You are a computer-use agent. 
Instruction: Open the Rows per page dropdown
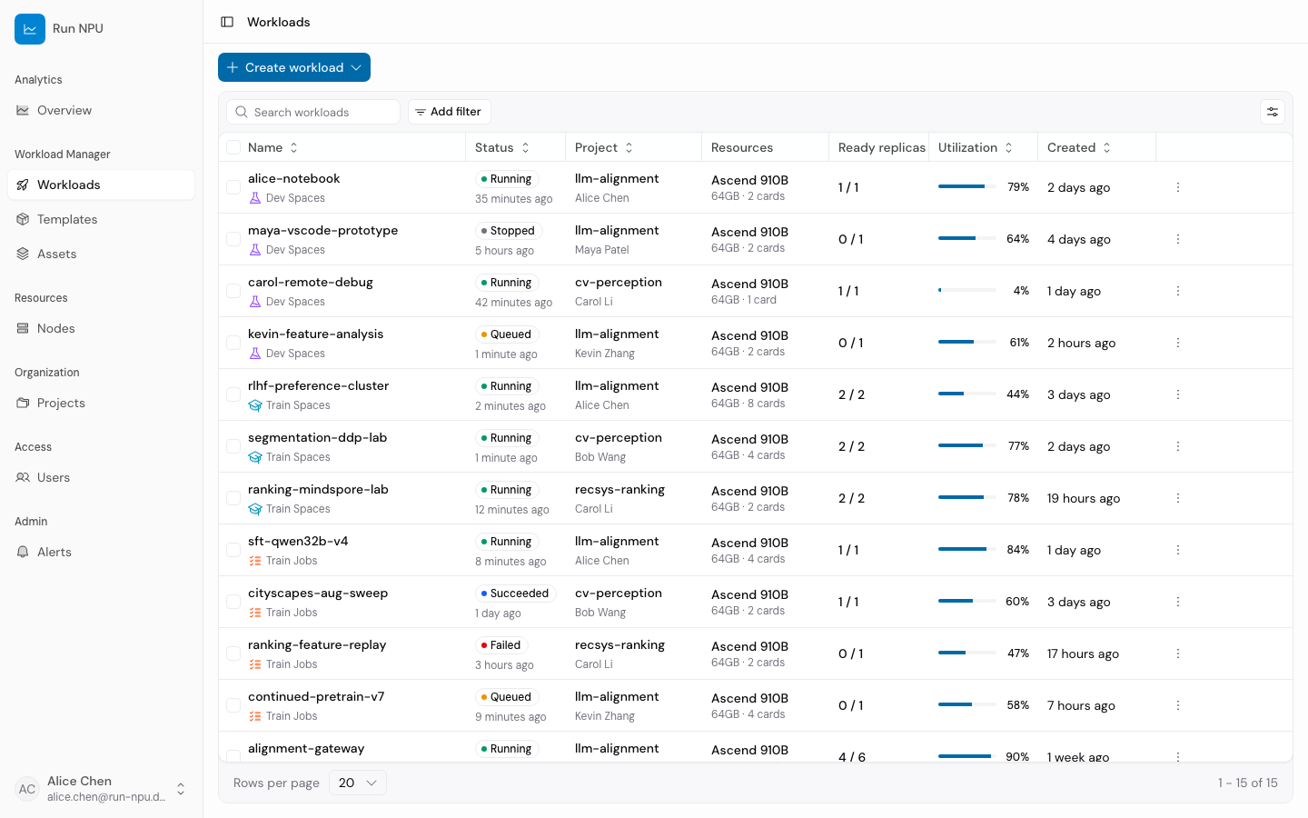click(358, 783)
